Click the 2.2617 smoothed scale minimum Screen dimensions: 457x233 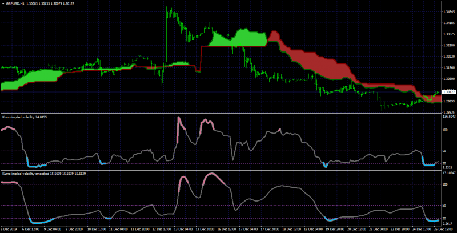(448, 224)
